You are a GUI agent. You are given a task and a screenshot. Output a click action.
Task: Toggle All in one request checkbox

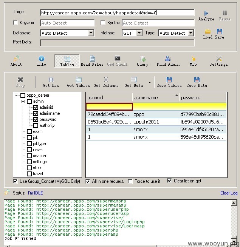click(88, 181)
